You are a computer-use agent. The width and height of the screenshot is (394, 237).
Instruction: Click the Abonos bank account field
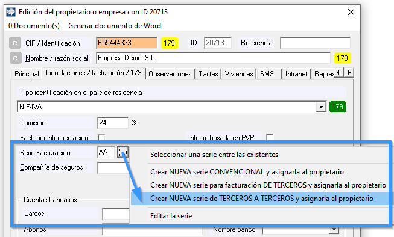[x=152, y=230]
